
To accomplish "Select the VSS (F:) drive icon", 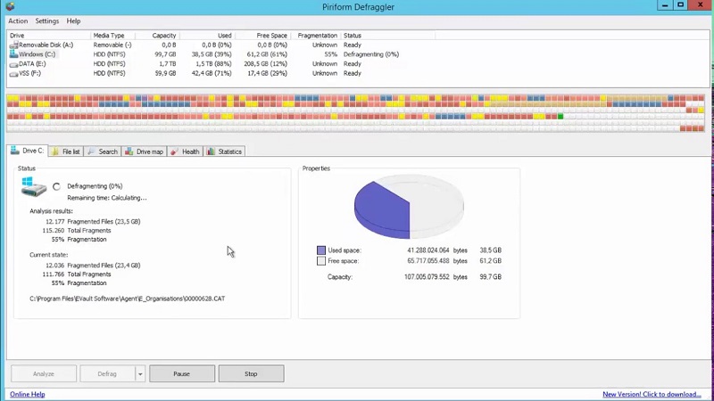I will coord(13,74).
